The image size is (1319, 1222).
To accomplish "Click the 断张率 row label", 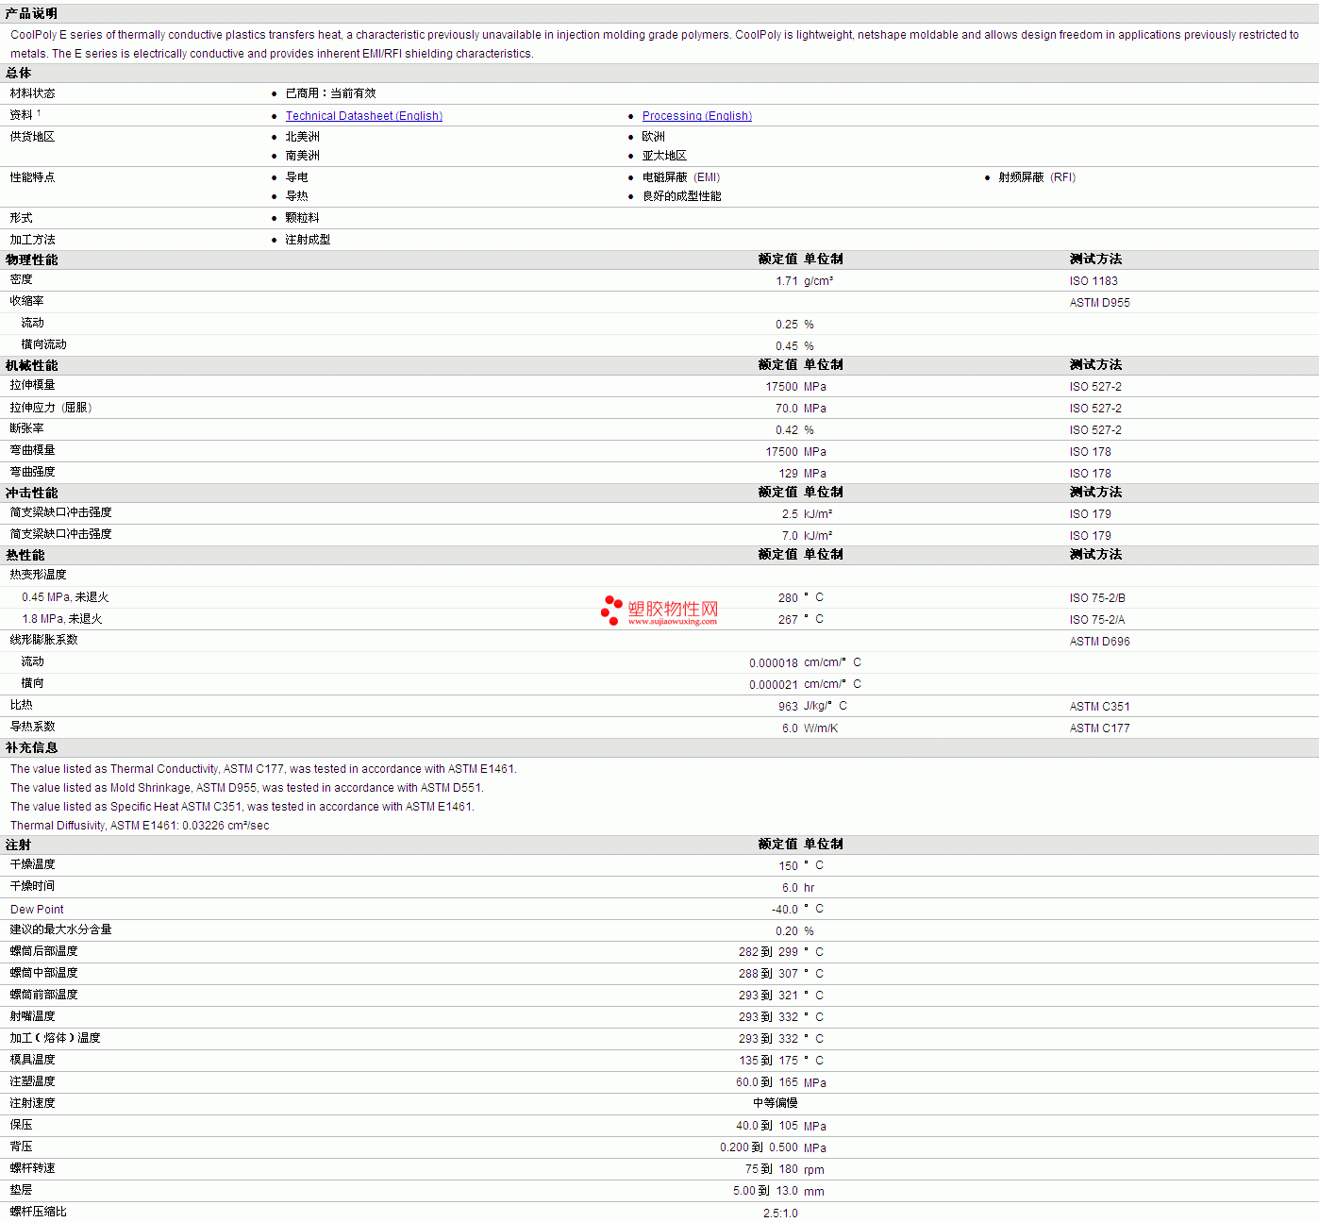I will [x=27, y=428].
